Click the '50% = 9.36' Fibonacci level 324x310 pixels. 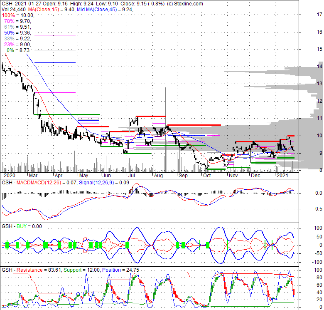[x=17, y=33]
